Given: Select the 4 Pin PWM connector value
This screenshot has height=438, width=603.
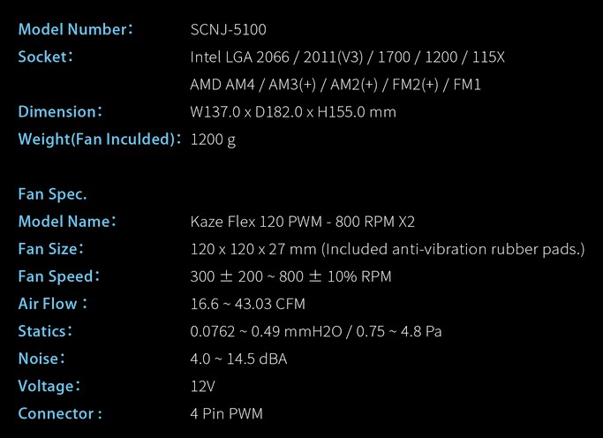Looking at the screenshot, I should (x=226, y=414).
